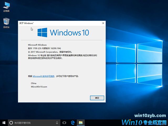This screenshot has height=126, width=168.
Task: Click the Microsoft Windows heading text
Action: tap(37, 45)
